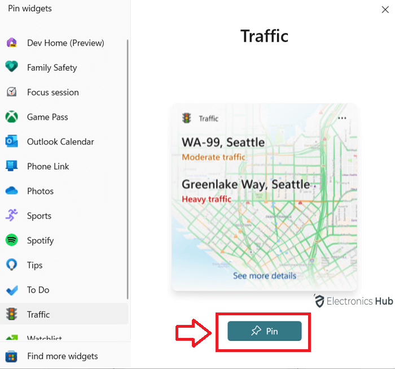
Task: Click the Tips lightbulb icon
Action: click(x=12, y=264)
